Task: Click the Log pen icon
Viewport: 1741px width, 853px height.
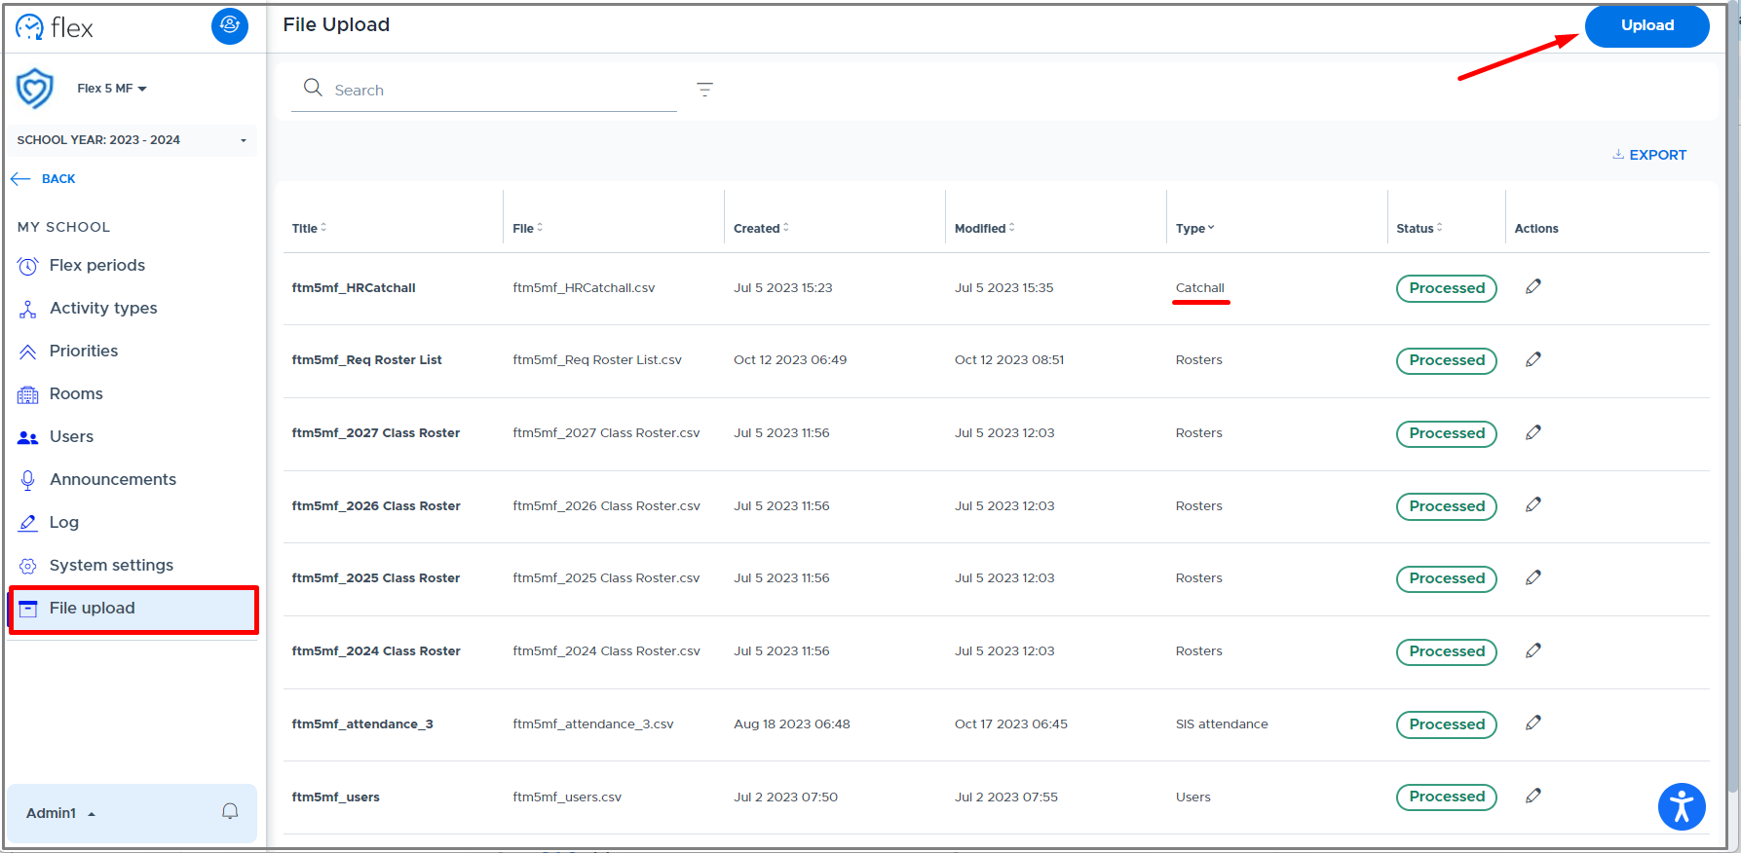Action: coord(28,523)
